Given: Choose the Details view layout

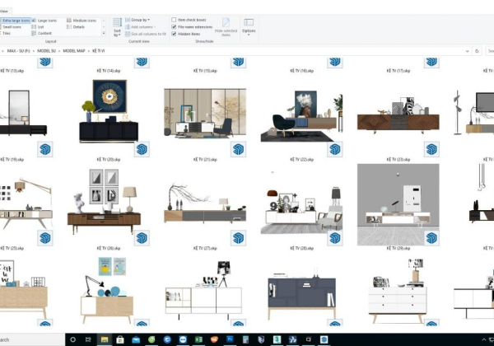Looking at the screenshot, I should click(x=79, y=26).
